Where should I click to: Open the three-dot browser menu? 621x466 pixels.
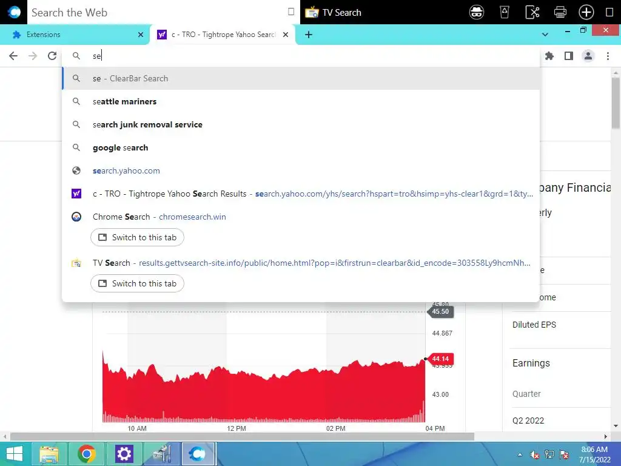(608, 56)
